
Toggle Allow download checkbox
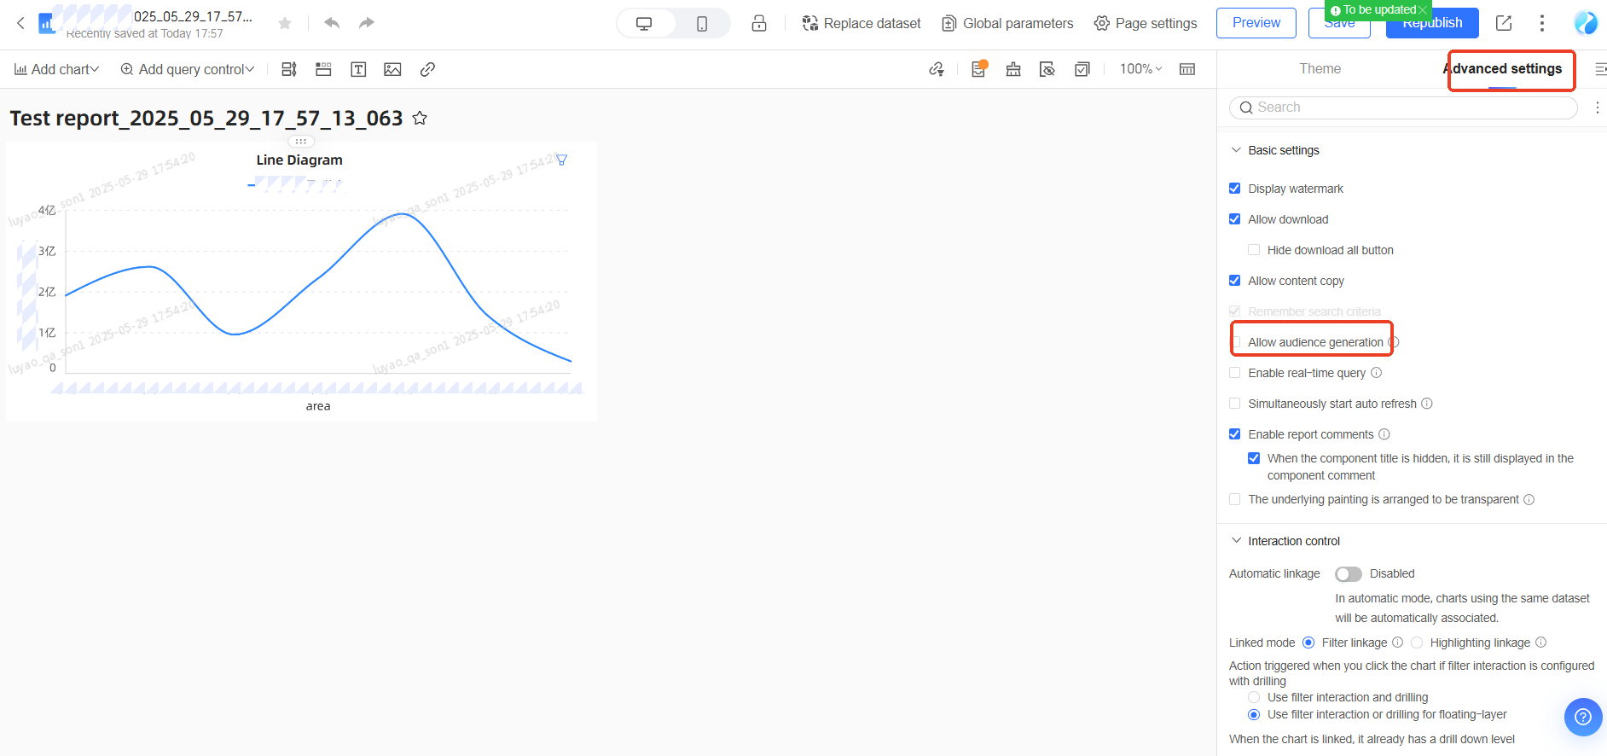[x=1234, y=219]
